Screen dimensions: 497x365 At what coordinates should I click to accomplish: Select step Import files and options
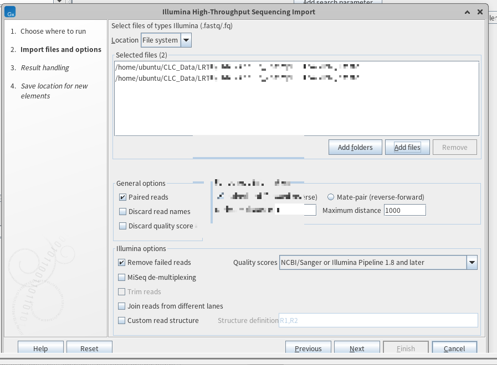[61, 50]
